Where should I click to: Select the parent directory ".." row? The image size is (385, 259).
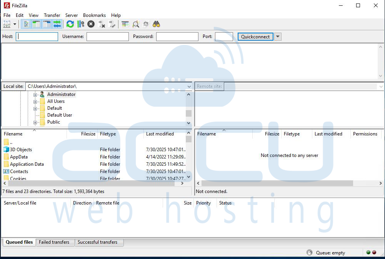click(x=94, y=142)
